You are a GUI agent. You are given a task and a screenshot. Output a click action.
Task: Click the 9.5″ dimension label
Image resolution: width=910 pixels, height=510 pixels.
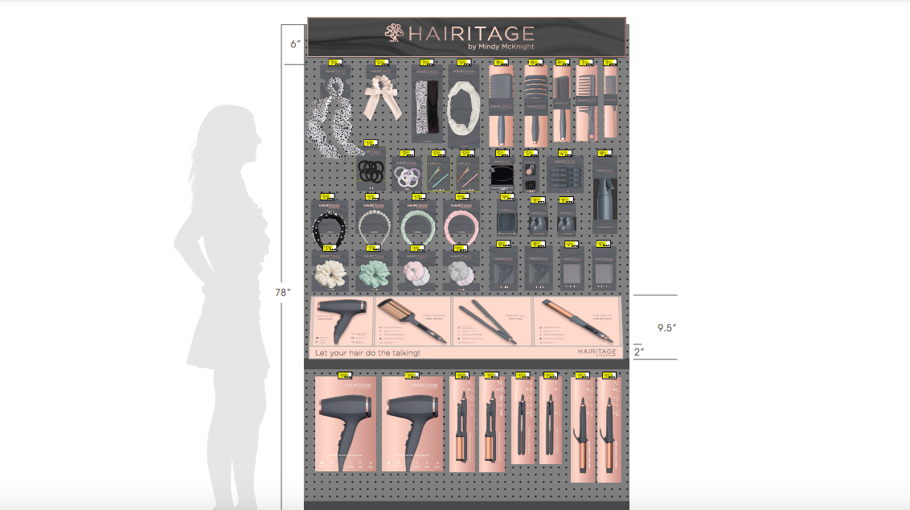click(667, 327)
